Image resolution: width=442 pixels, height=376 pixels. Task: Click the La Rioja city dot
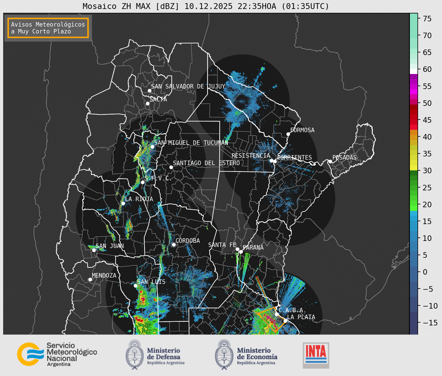[x=123, y=203]
